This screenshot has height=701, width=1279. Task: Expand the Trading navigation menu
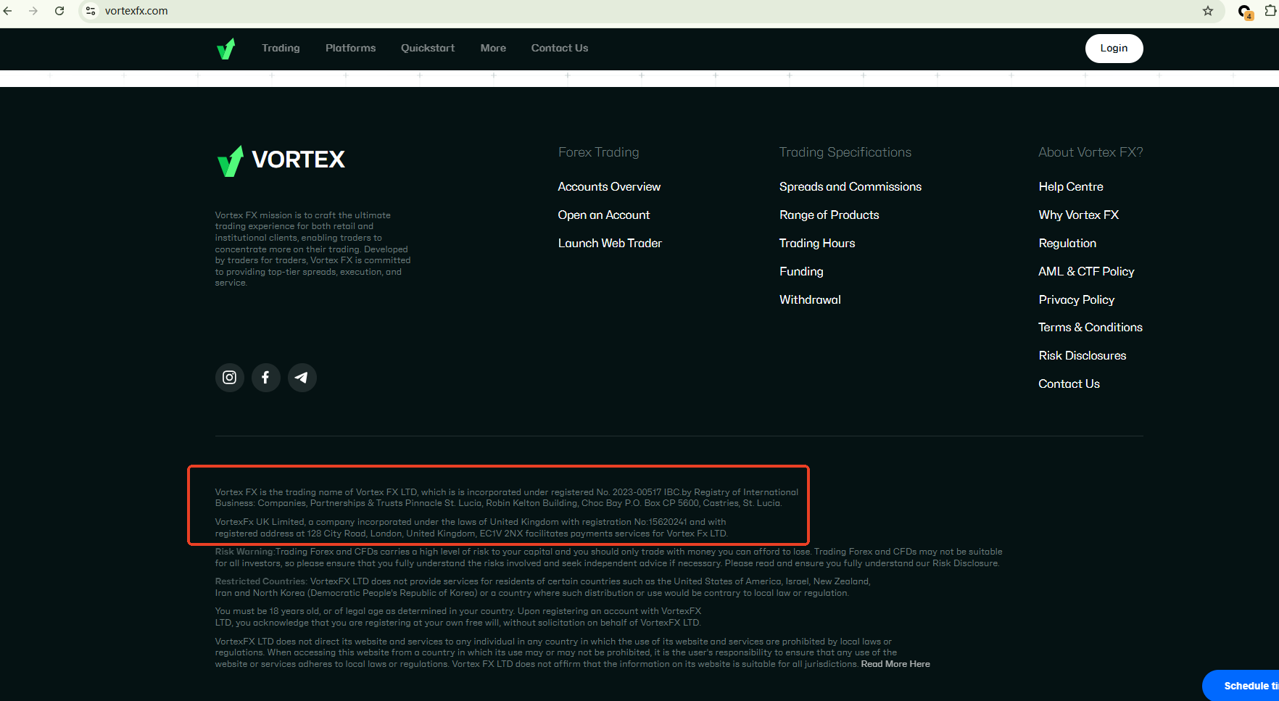pyautogui.click(x=281, y=49)
